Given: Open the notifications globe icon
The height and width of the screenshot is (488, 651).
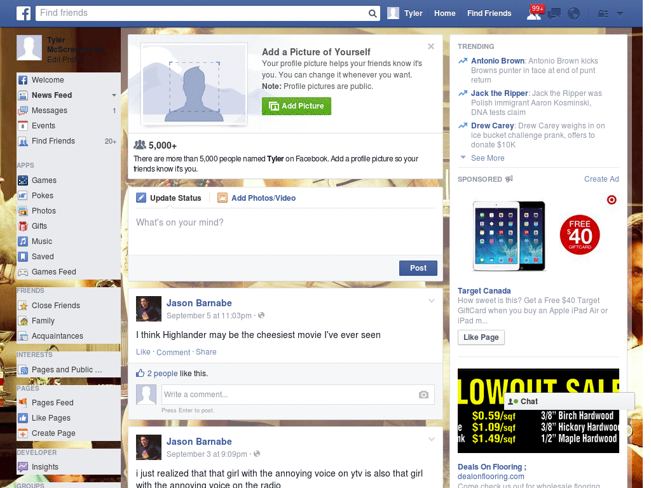Looking at the screenshot, I should [573, 14].
